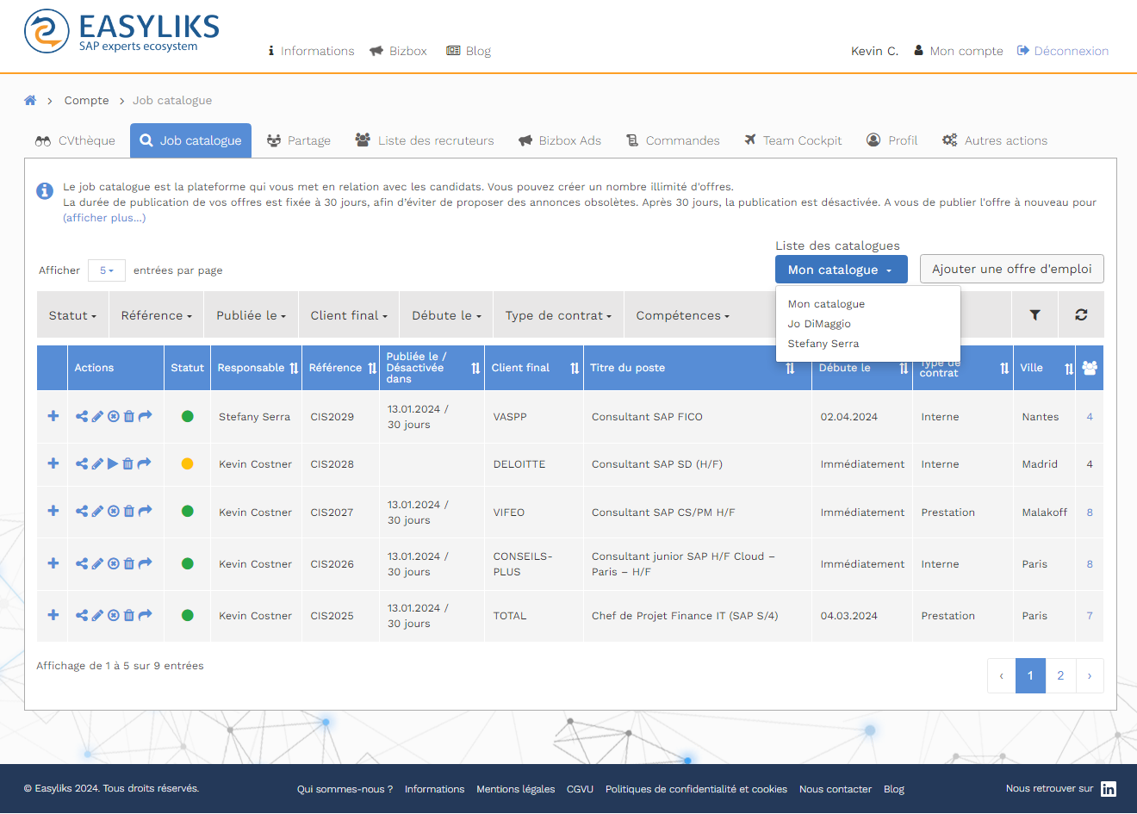Image resolution: width=1137 pixels, height=814 pixels.
Task: Open the Compétences filter dropdown
Action: coord(682,315)
